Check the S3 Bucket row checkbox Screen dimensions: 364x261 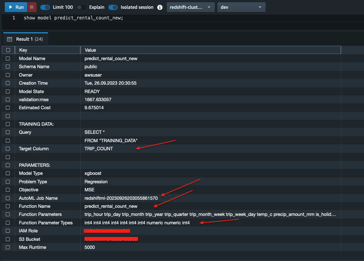pos(8,239)
